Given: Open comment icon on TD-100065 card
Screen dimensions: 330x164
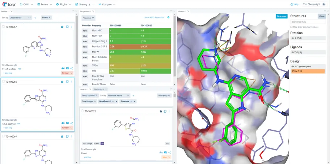Looking at the screenshot, I should [x=67, y=123].
